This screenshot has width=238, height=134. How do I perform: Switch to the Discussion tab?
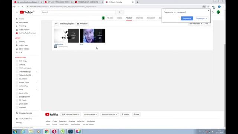(x=151, y=18)
